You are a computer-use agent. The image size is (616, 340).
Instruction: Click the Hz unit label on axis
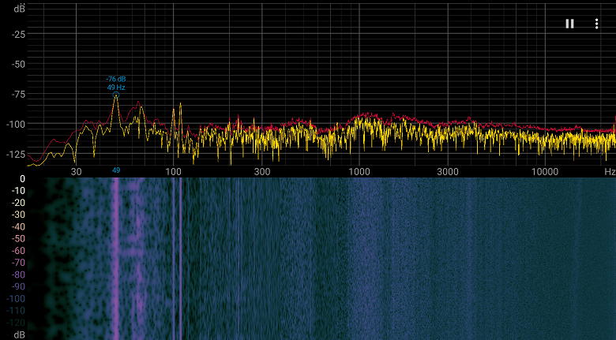click(610, 171)
